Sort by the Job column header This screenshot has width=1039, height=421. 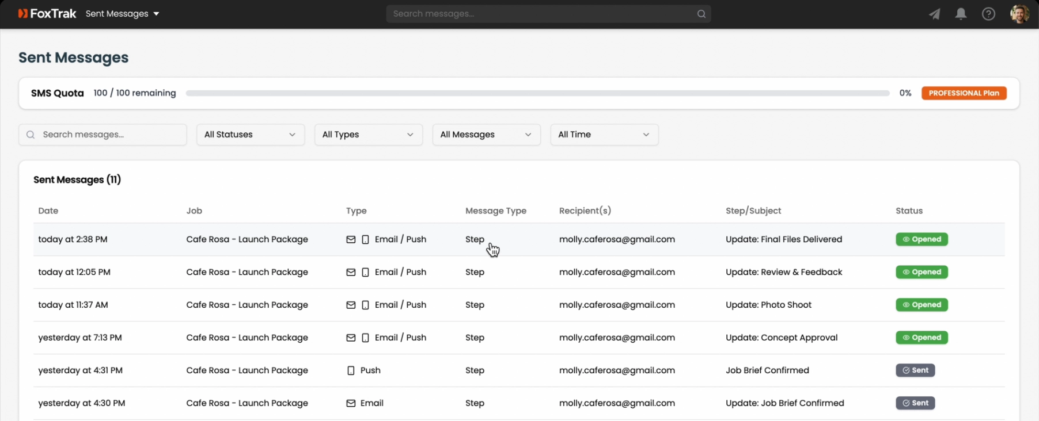(194, 210)
